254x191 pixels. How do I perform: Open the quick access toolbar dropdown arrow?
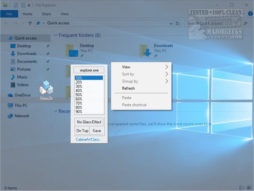(x=29, y=5)
